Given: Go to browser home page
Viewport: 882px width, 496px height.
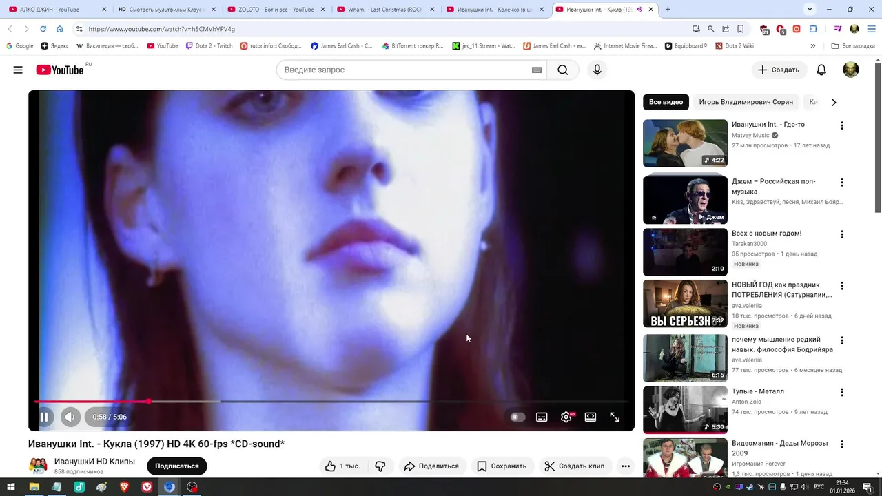Looking at the screenshot, I should [60, 29].
